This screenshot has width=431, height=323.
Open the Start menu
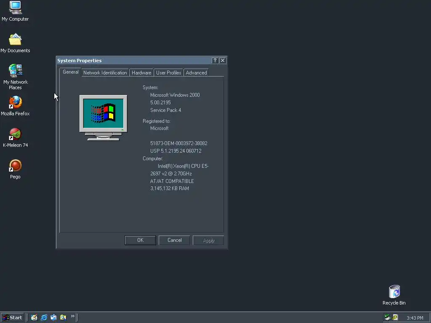point(12,318)
